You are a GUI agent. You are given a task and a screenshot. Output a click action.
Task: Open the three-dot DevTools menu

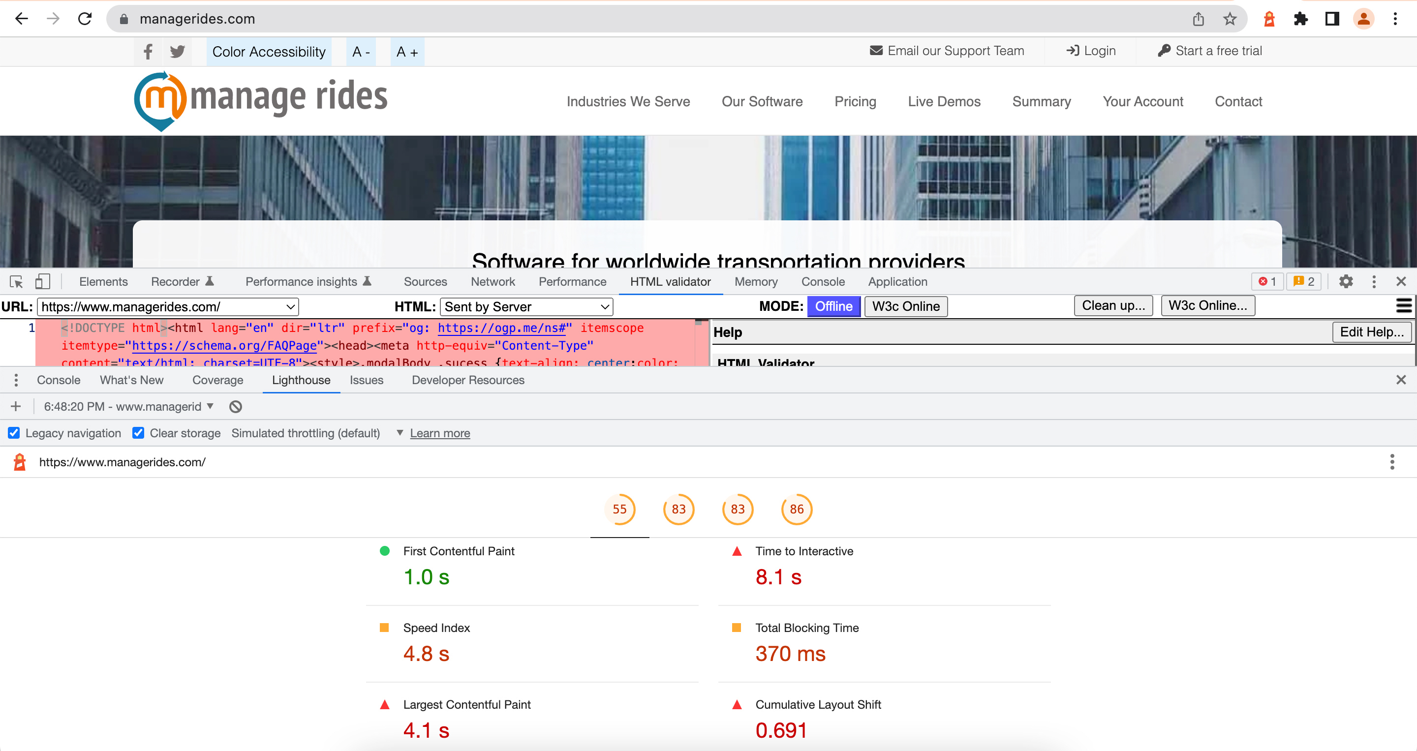point(1374,281)
